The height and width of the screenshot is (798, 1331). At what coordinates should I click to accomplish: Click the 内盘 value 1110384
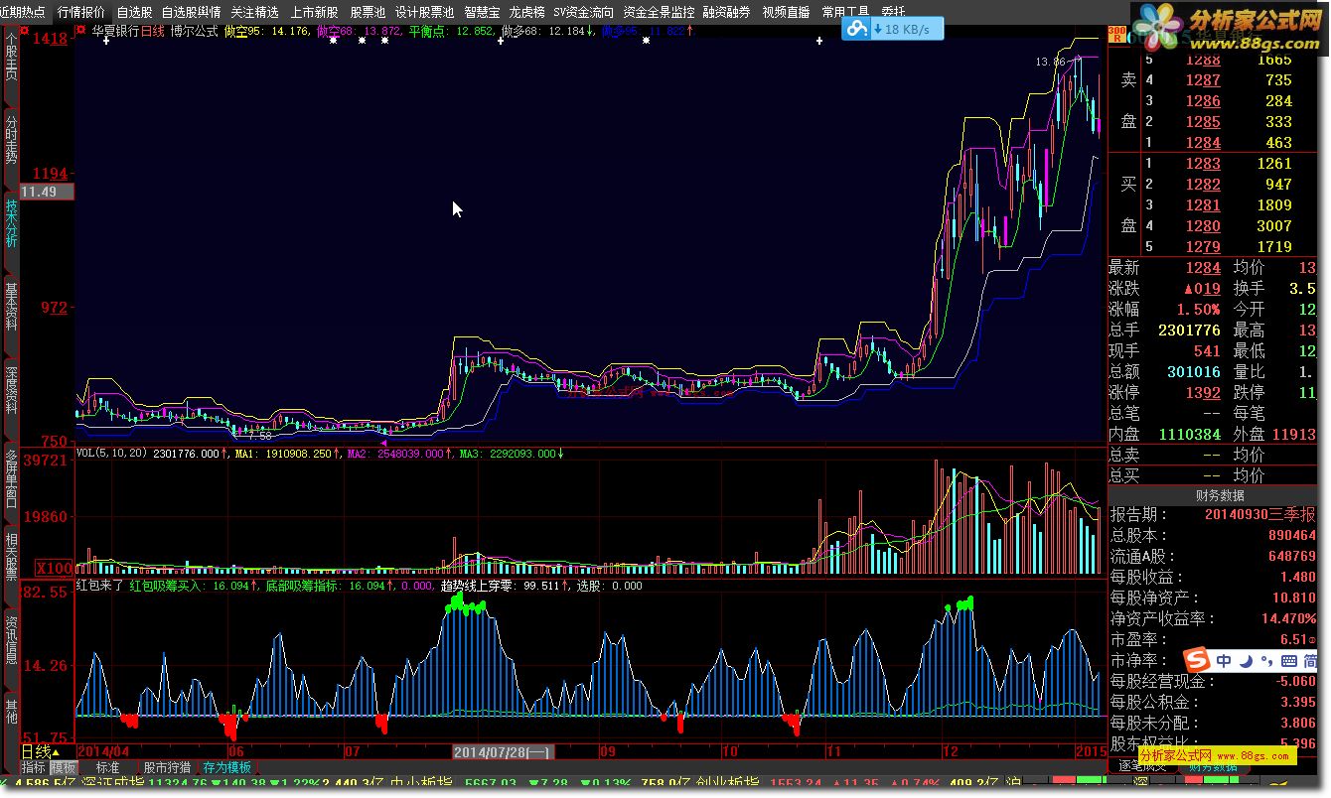coord(1189,435)
